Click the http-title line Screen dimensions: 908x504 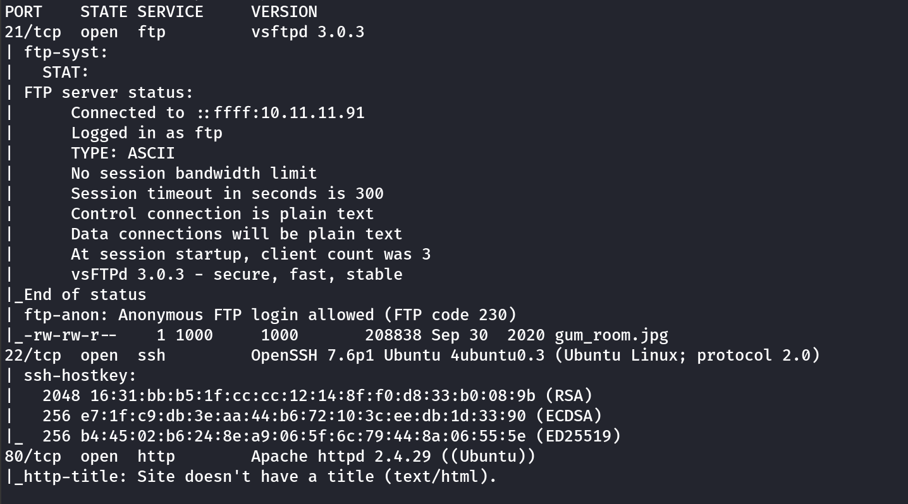(x=253, y=476)
